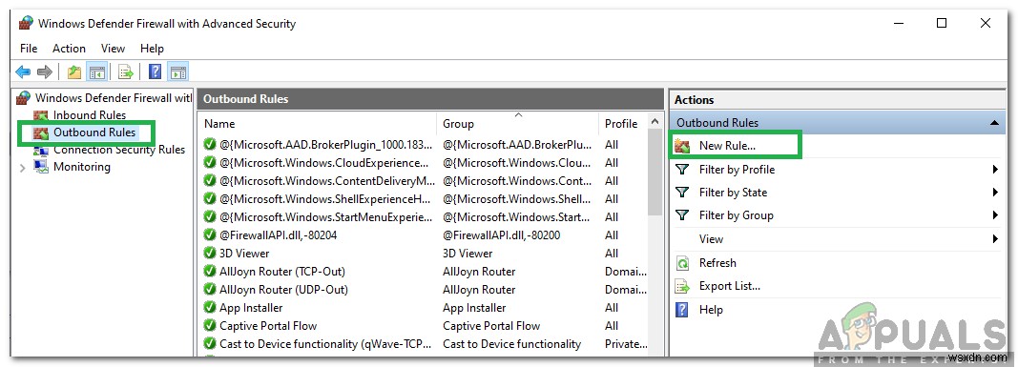Click the rules list scroll up arrow
The height and width of the screenshot is (367, 1018).
coord(655,122)
